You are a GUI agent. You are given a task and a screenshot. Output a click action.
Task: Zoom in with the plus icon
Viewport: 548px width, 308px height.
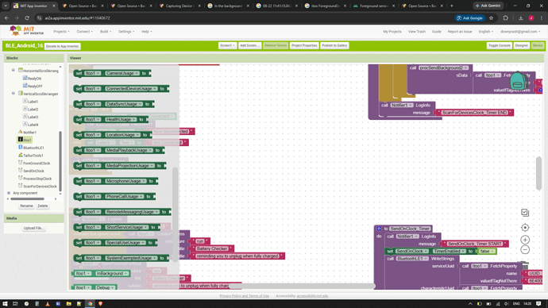[x=525, y=240]
